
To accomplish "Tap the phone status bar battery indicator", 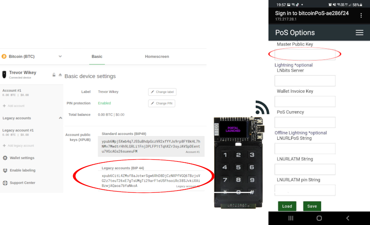I will tap(357, 5).
